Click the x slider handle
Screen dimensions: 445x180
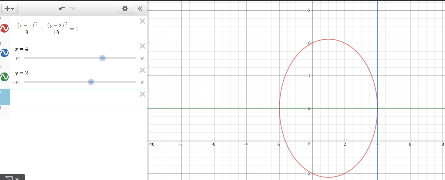point(102,58)
